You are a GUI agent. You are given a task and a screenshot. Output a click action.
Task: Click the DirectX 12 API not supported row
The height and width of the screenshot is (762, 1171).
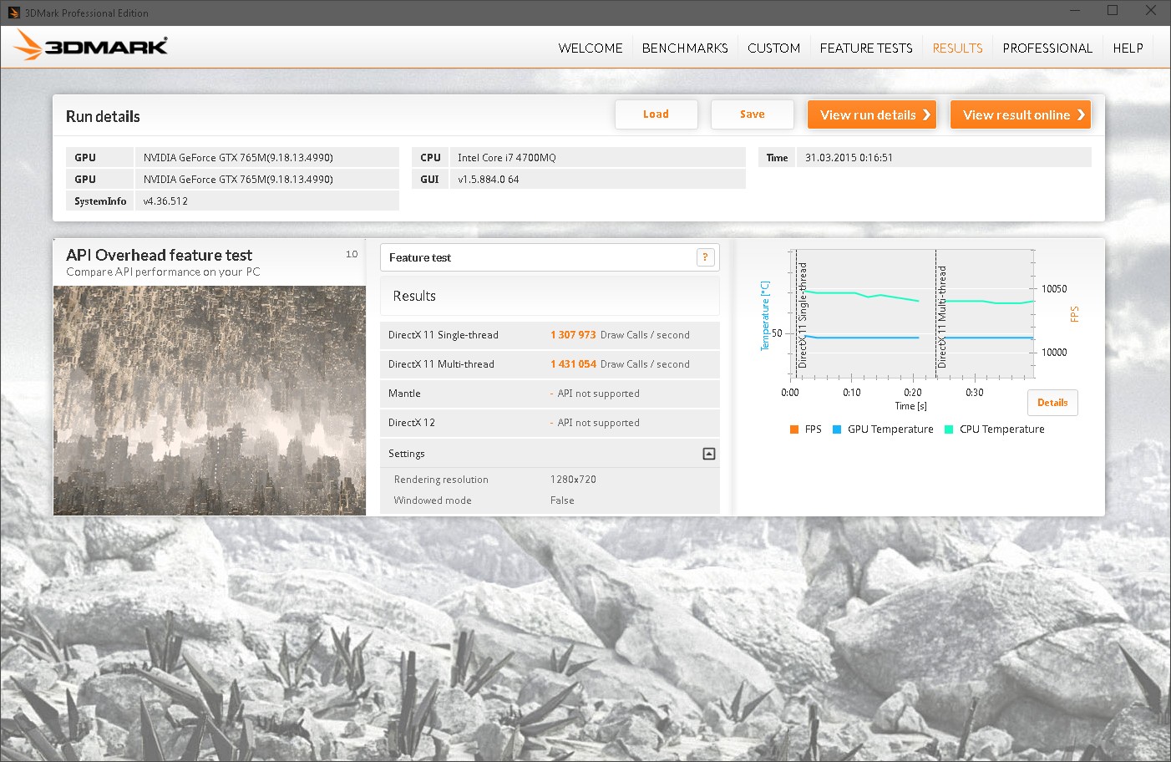[550, 423]
